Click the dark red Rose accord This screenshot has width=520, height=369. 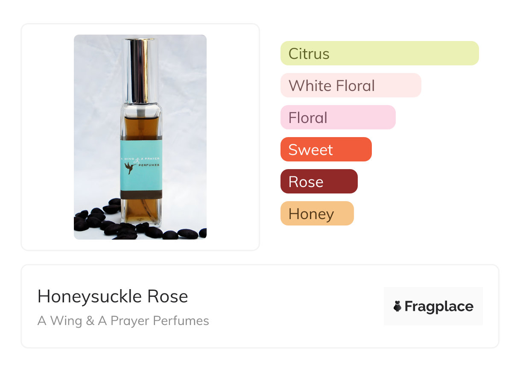[x=318, y=182]
